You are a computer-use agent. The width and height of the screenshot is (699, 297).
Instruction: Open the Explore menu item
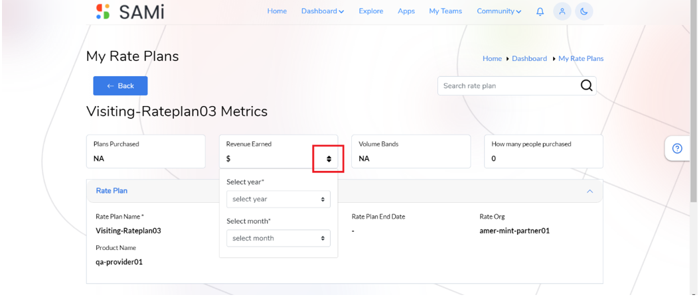point(371,11)
